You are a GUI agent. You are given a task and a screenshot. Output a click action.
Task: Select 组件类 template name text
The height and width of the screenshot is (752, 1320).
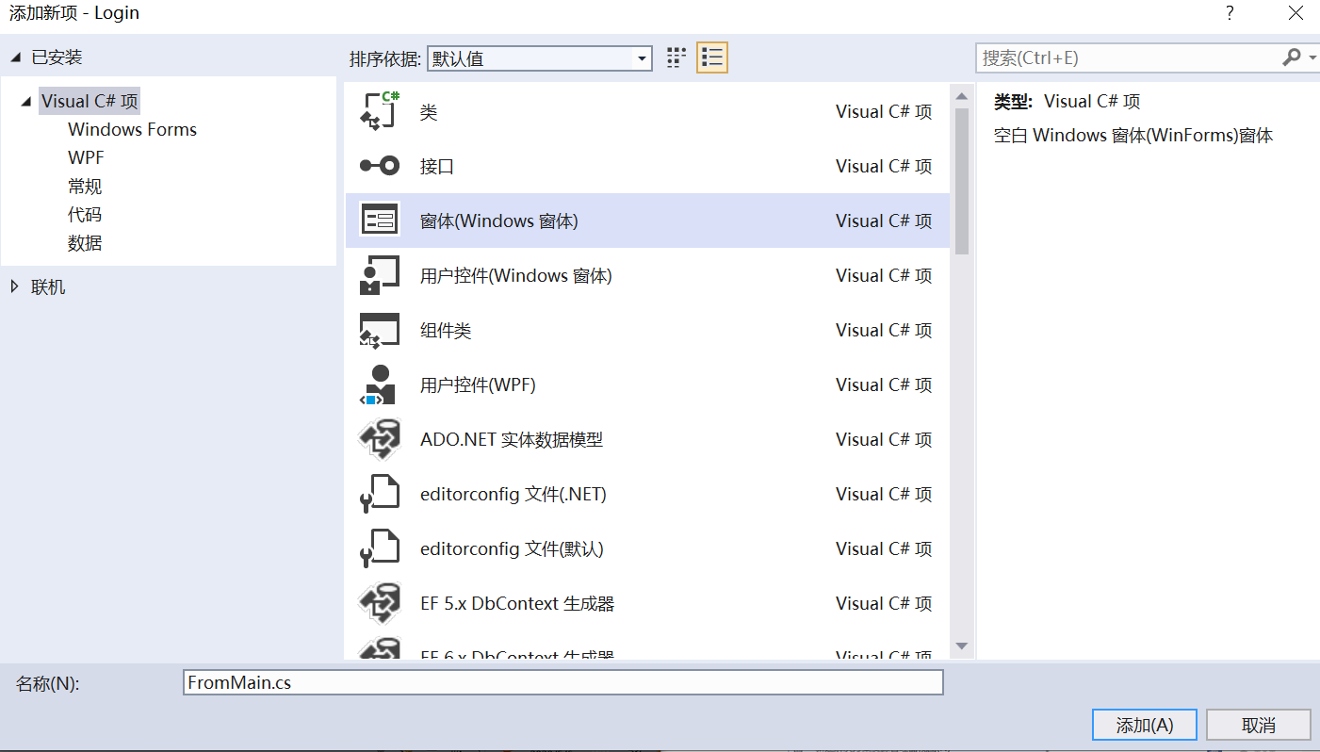pyautogui.click(x=446, y=331)
